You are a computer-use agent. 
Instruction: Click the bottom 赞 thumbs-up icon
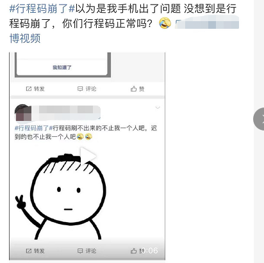(136, 251)
